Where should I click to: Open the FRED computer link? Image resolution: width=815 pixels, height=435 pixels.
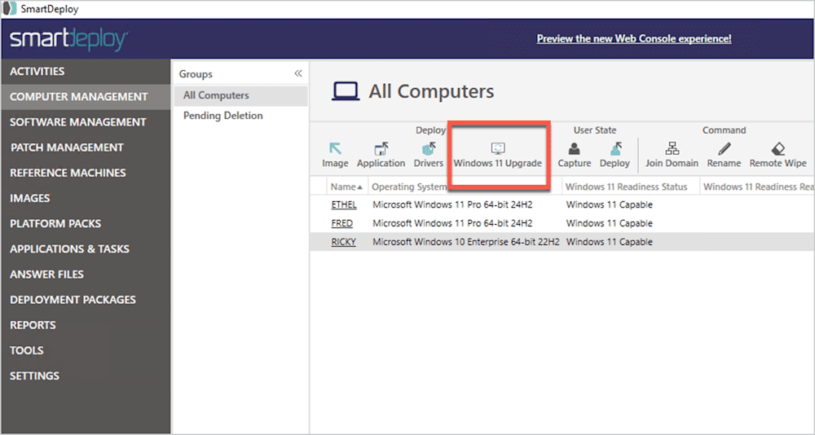point(342,223)
